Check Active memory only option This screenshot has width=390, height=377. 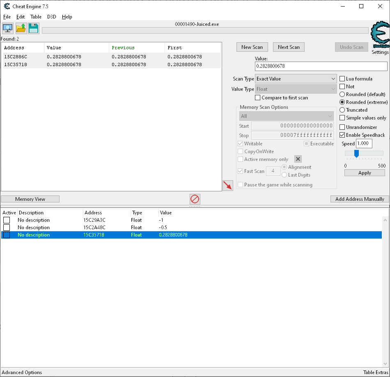(x=240, y=159)
